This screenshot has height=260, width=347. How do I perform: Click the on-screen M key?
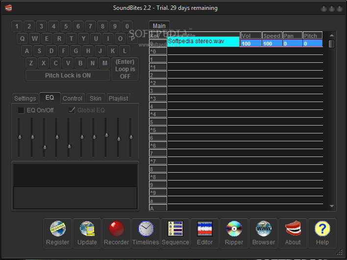tap(105, 63)
